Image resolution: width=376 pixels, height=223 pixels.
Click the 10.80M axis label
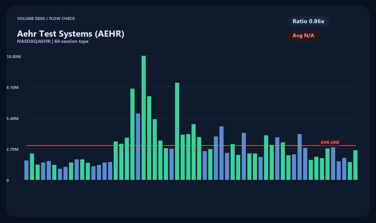pyautogui.click(x=14, y=56)
